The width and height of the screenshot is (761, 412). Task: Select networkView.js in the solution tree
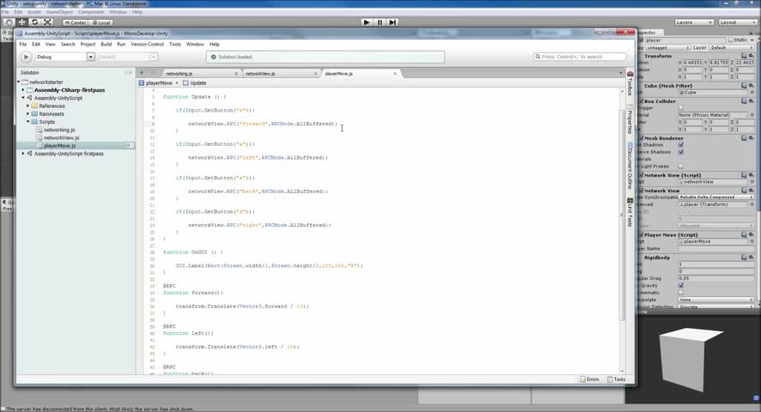(x=61, y=138)
